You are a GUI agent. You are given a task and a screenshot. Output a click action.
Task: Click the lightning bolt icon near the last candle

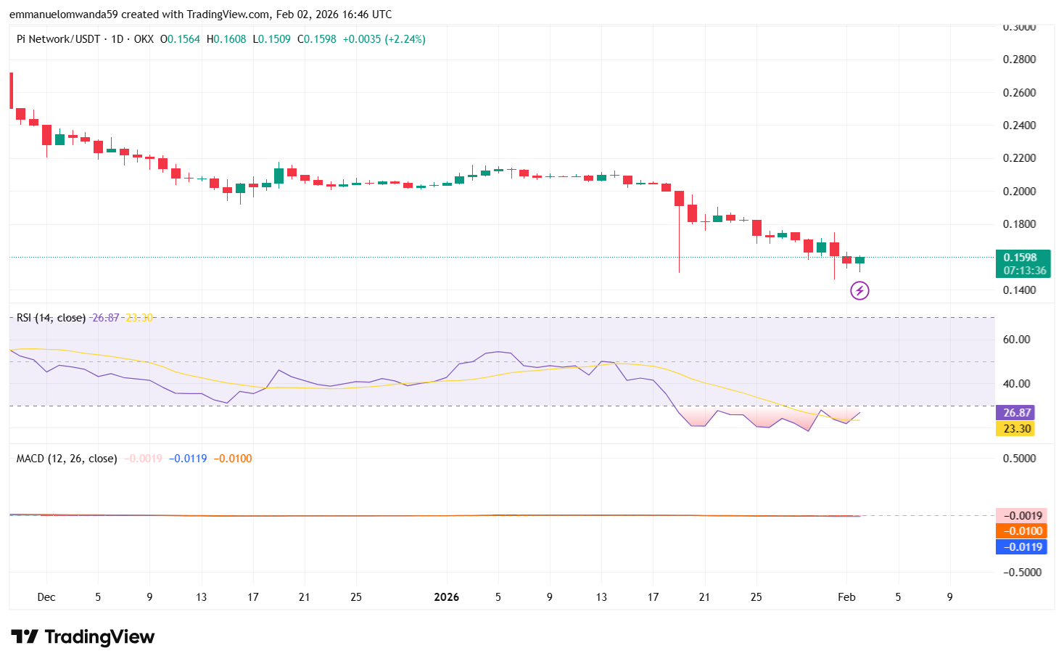pos(859,290)
